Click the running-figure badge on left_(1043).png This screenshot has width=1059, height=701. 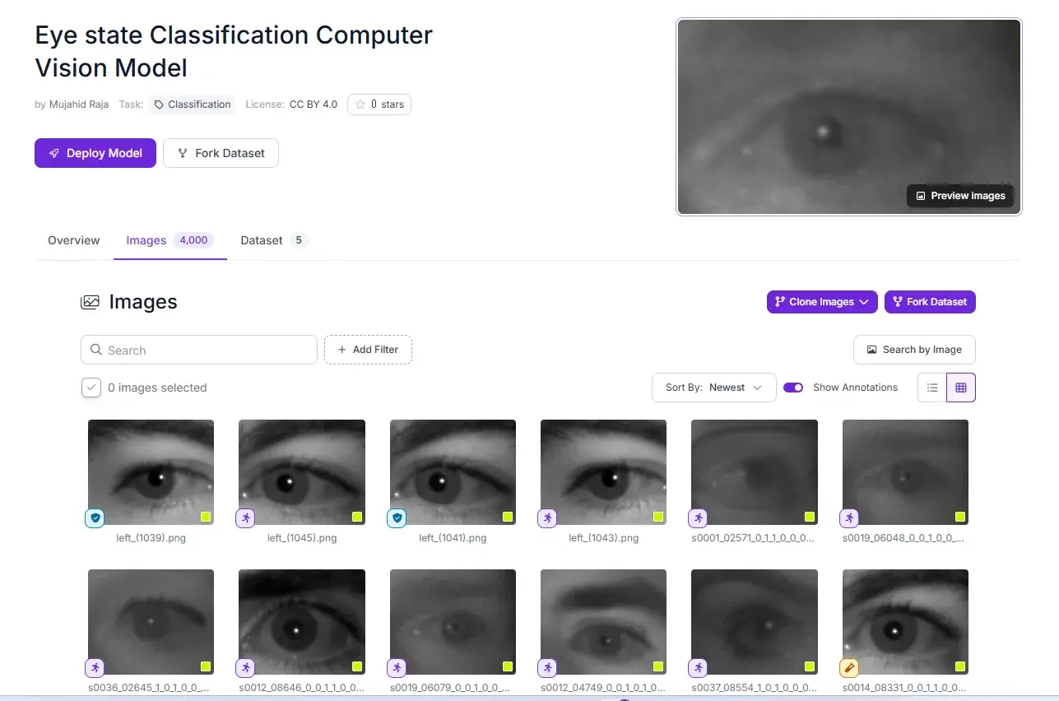pos(547,518)
